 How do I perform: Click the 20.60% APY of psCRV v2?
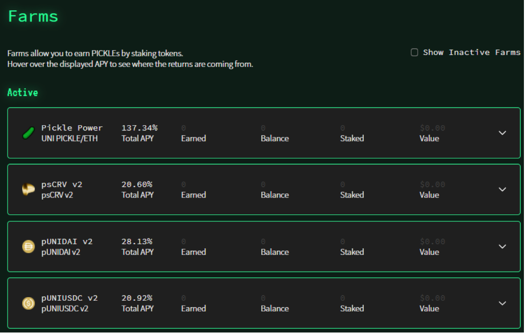(x=136, y=184)
